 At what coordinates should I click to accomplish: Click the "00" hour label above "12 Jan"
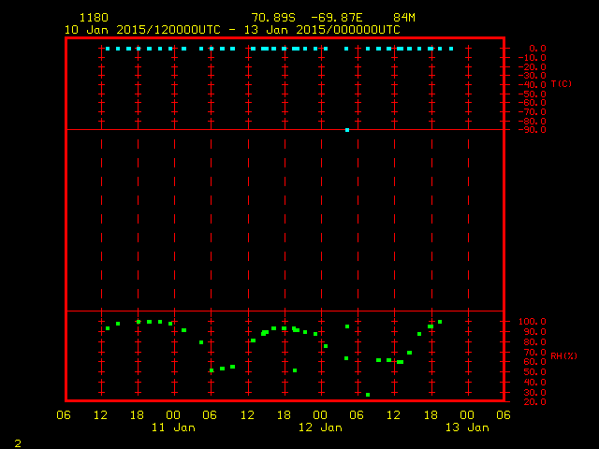pos(320,415)
